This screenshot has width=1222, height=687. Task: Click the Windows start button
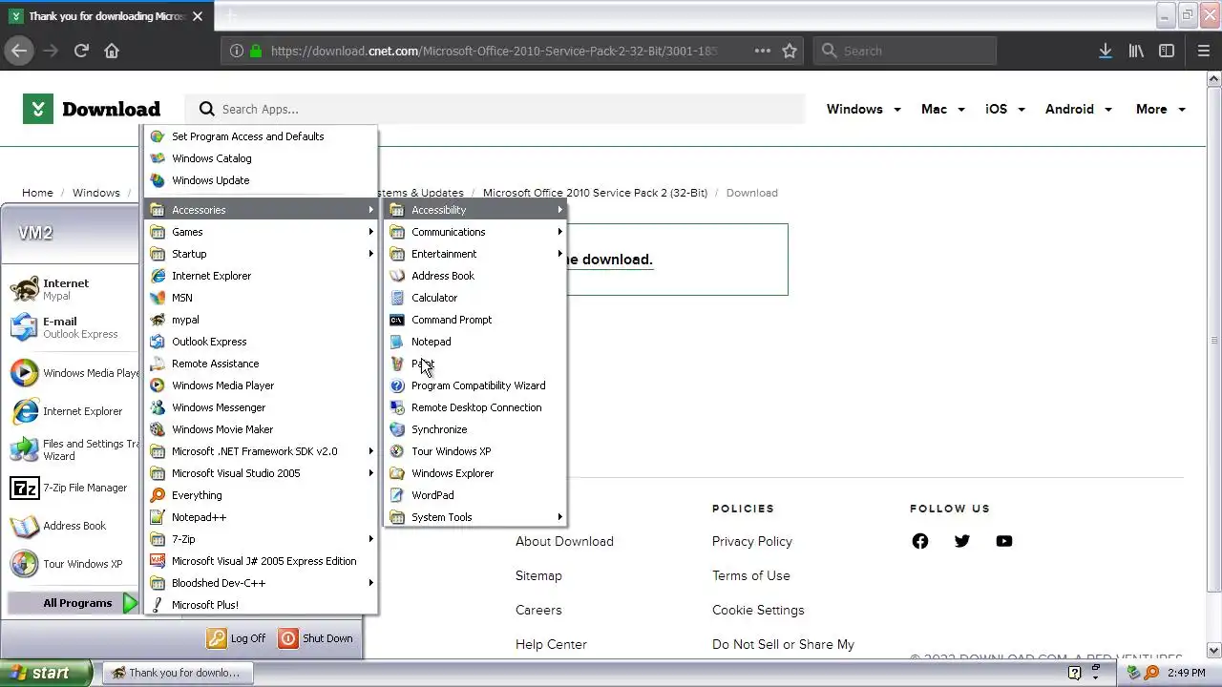[x=46, y=673]
